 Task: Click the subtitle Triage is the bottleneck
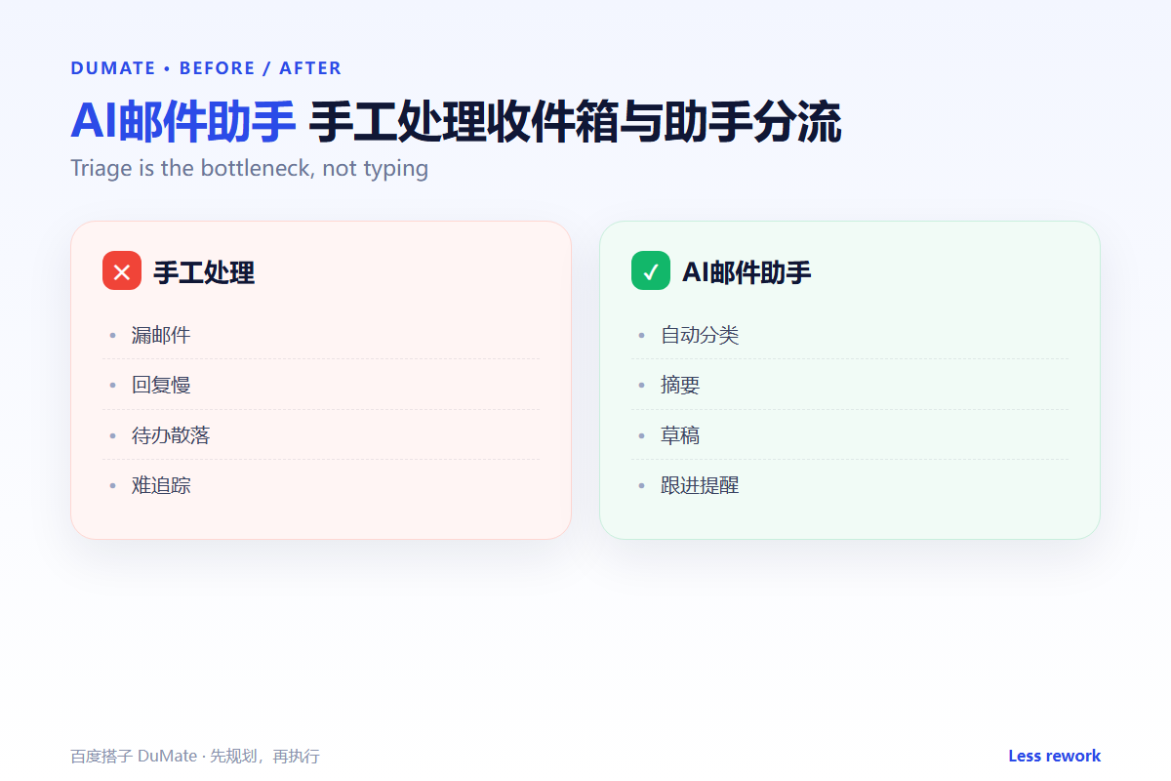pos(249,168)
